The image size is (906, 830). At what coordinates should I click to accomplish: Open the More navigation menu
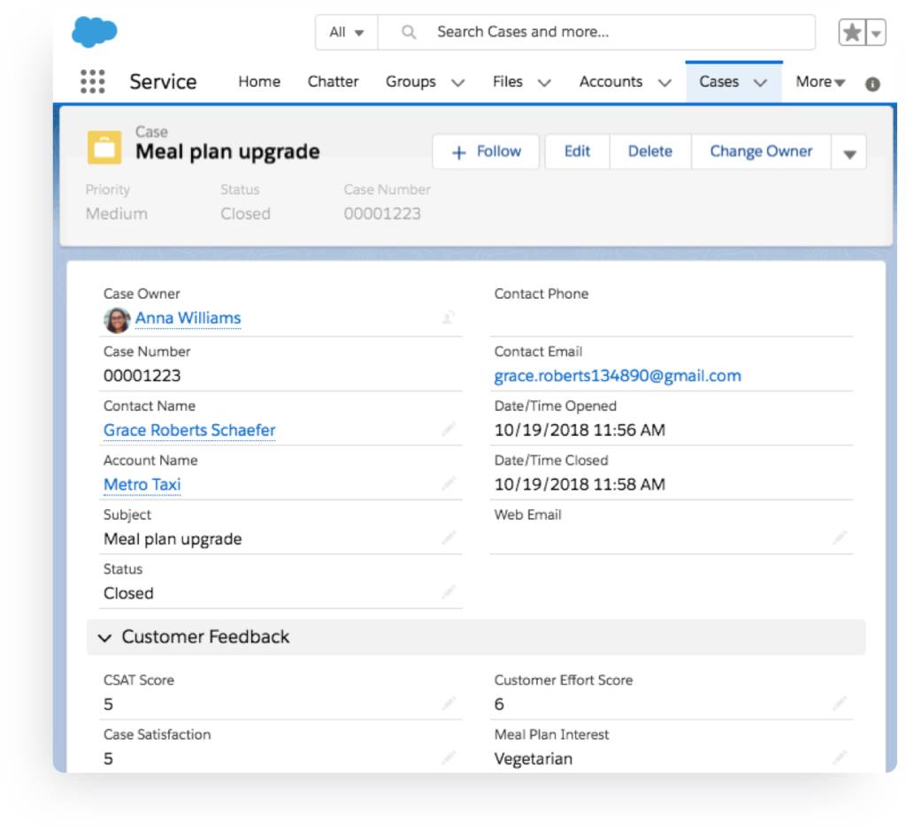click(820, 82)
